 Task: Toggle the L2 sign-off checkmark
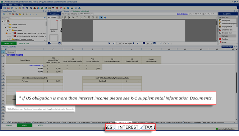pos(198,14)
